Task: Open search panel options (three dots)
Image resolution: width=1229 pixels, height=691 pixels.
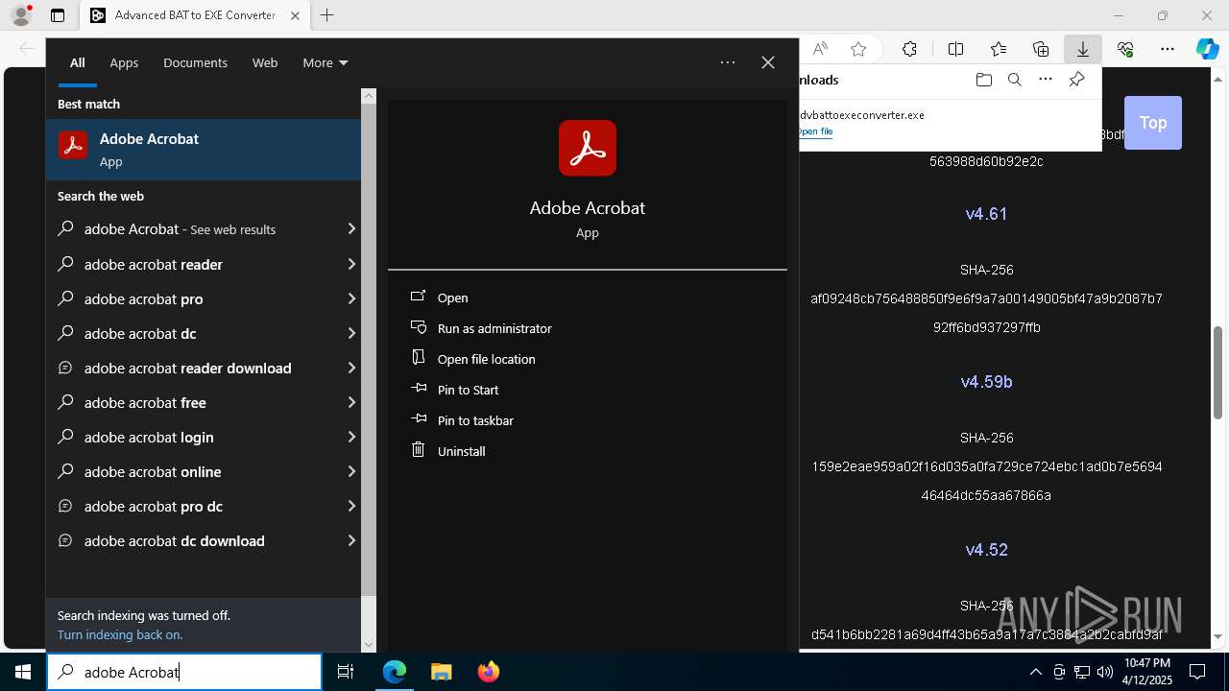Action: click(728, 62)
